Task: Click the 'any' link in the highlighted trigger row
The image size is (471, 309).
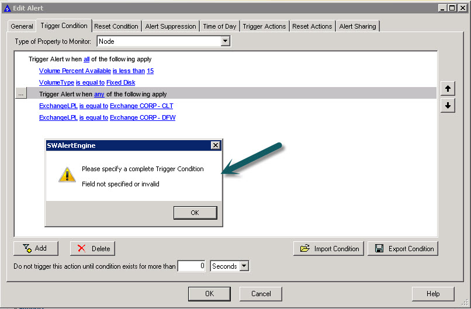Action: coord(99,94)
